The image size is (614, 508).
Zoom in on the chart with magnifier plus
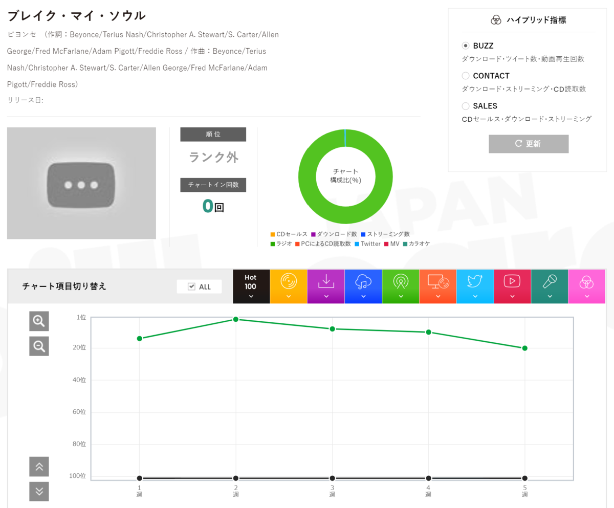coord(39,321)
